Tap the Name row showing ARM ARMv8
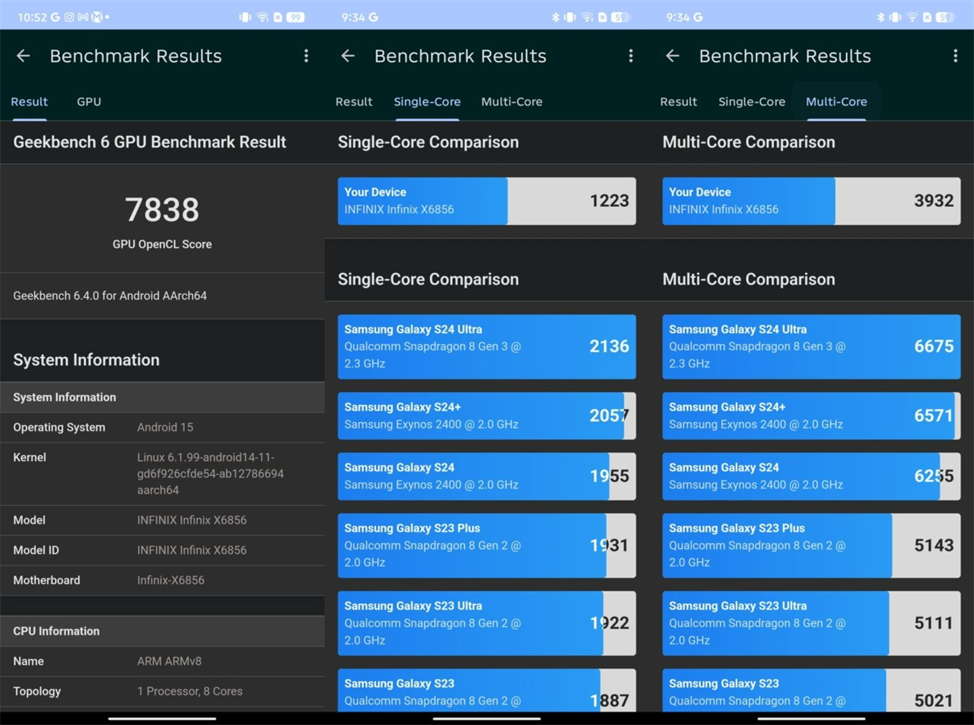The height and width of the screenshot is (725, 974). pyautogui.click(x=162, y=661)
